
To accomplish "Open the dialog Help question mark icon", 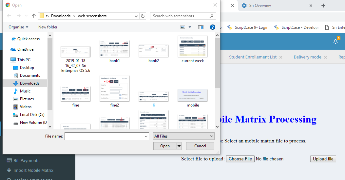I will pyautogui.click(x=212, y=27).
